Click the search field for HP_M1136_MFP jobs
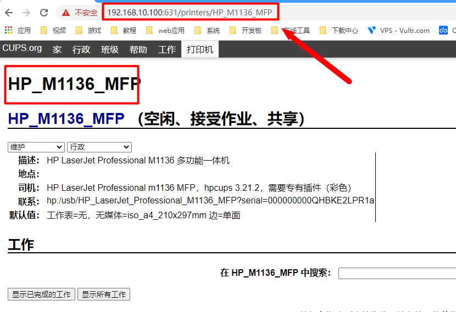 (x=397, y=273)
